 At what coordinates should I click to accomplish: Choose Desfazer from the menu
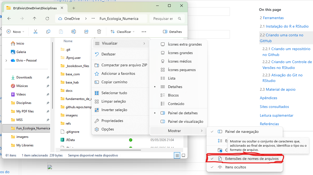click(120, 54)
